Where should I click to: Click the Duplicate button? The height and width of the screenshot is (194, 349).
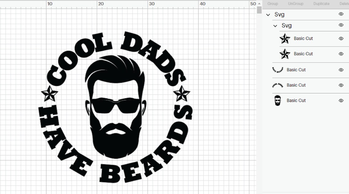pos(321,3)
